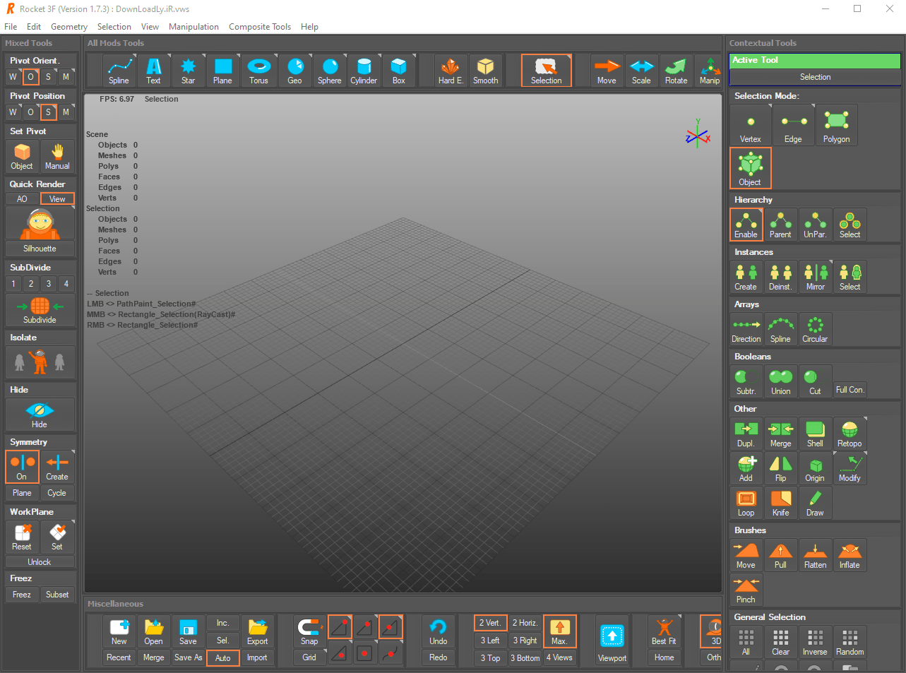Viewport: 906px width, 673px height.
Task: Click the Cylinder primitive icon
Action: tap(364, 71)
